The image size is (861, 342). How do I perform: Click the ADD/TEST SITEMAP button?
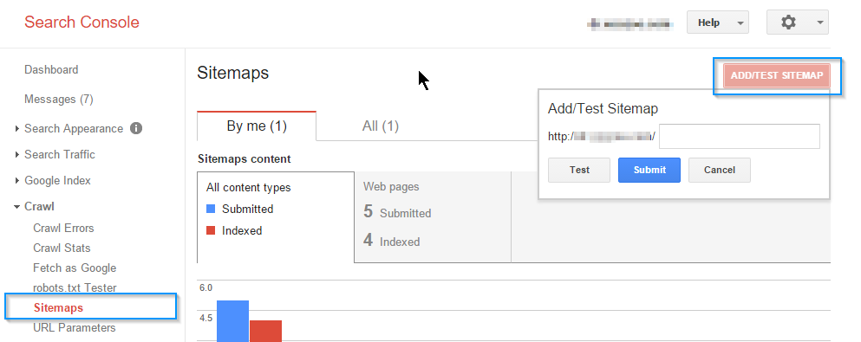coord(776,75)
